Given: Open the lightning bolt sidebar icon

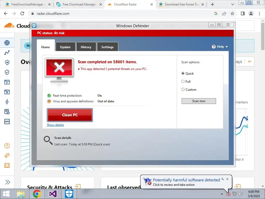Looking at the screenshot, I should pyautogui.click(x=7, y=102).
